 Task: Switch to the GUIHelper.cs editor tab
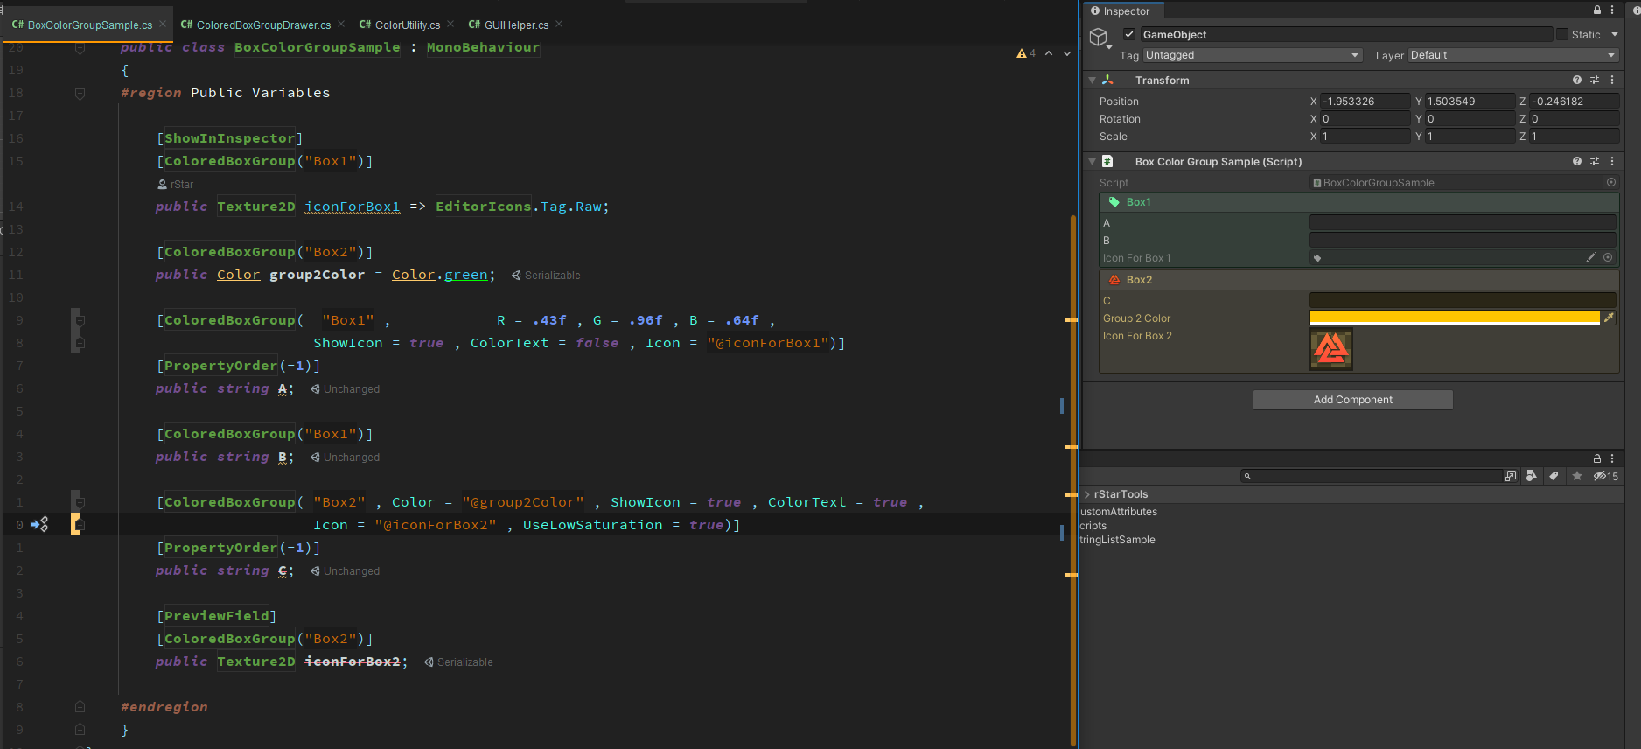515,24
